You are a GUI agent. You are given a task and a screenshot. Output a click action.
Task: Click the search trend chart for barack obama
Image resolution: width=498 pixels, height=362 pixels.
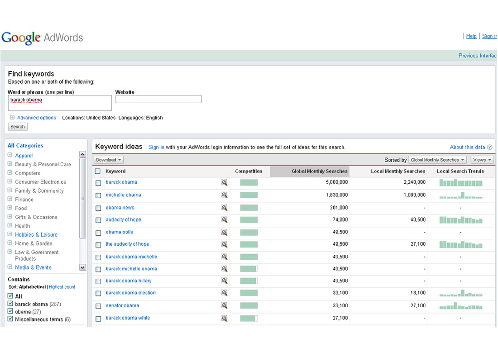pos(461,183)
